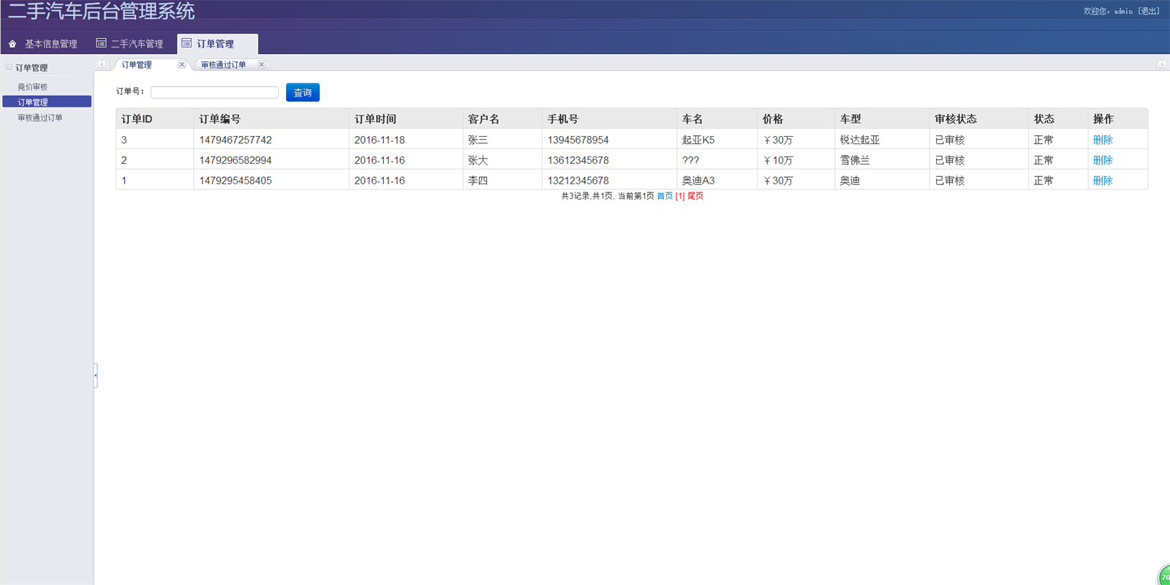Open the 基本信息管理 top menu
The image size is (1170, 585).
[x=50, y=44]
